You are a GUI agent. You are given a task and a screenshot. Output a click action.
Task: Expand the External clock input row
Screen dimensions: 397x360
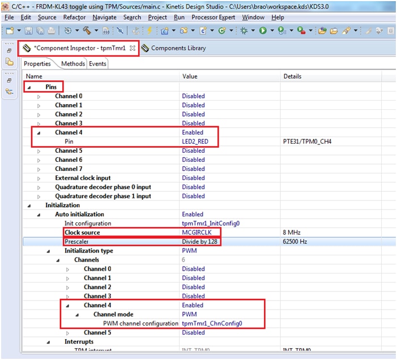39,179
